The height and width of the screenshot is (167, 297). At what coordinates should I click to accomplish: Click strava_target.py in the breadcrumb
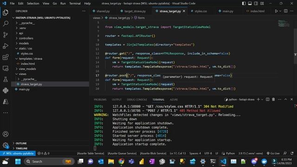click(119, 18)
